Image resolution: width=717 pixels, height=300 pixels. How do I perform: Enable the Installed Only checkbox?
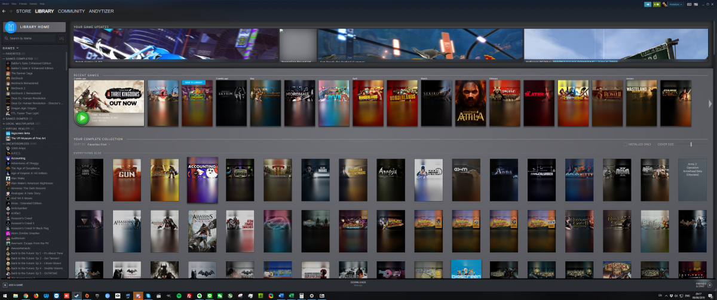[626, 144]
